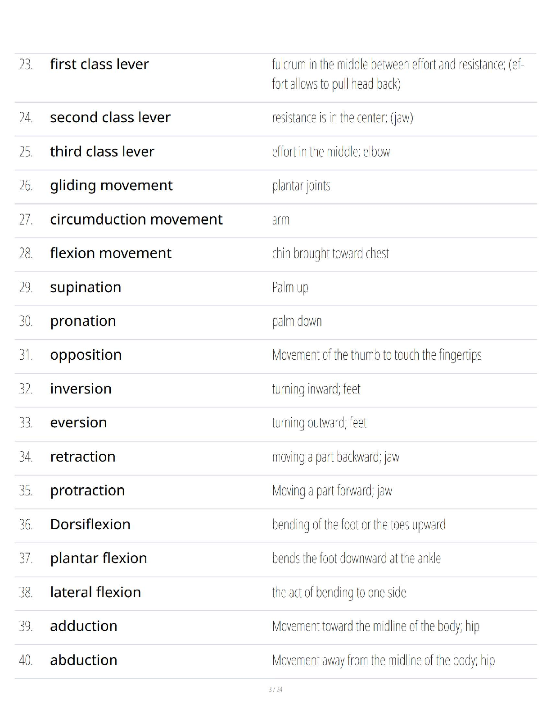Click the term "Dorsiflexion"
This screenshot has height=714, width=551.
pos(90,524)
